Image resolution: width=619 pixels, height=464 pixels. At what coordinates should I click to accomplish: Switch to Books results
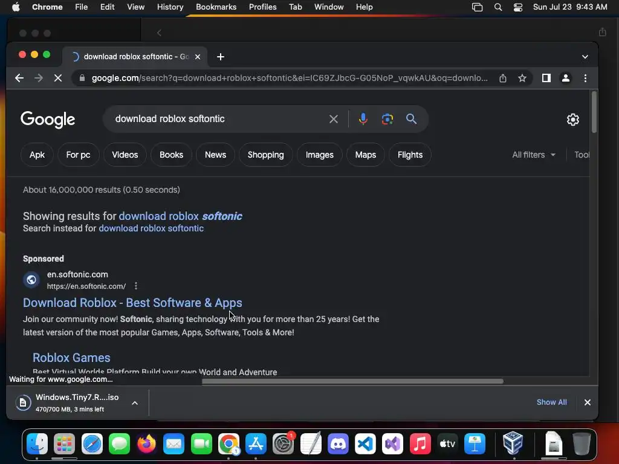(171, 155)
